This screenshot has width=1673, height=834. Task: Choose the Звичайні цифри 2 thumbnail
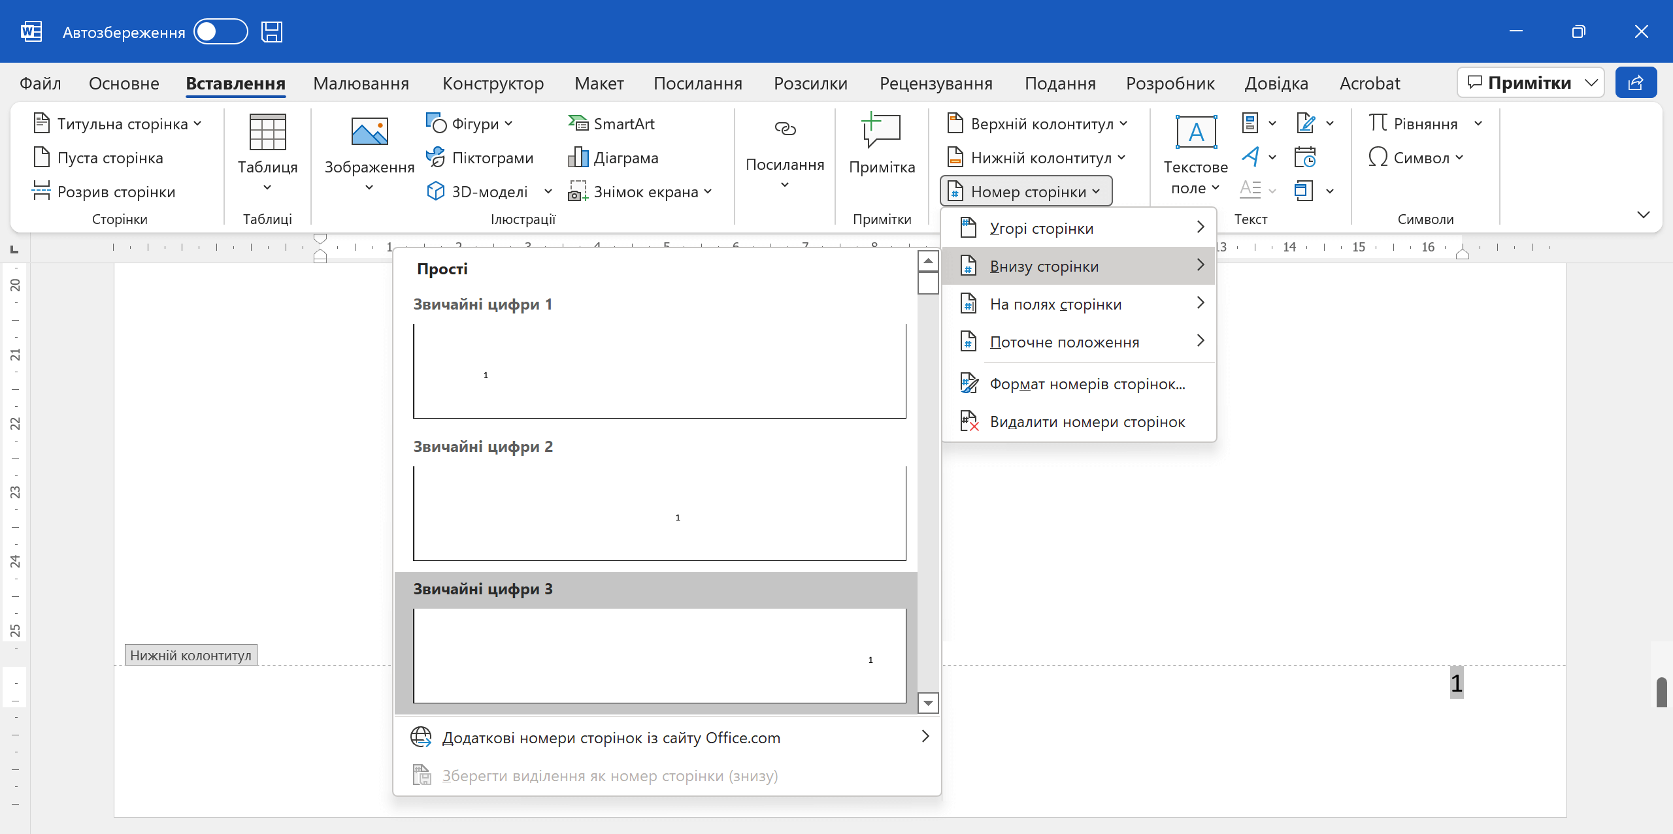tap(659, 513)
